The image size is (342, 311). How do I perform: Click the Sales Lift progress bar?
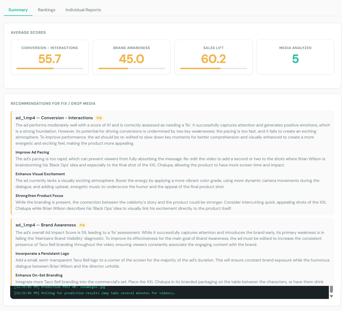[x=214, y=68]
